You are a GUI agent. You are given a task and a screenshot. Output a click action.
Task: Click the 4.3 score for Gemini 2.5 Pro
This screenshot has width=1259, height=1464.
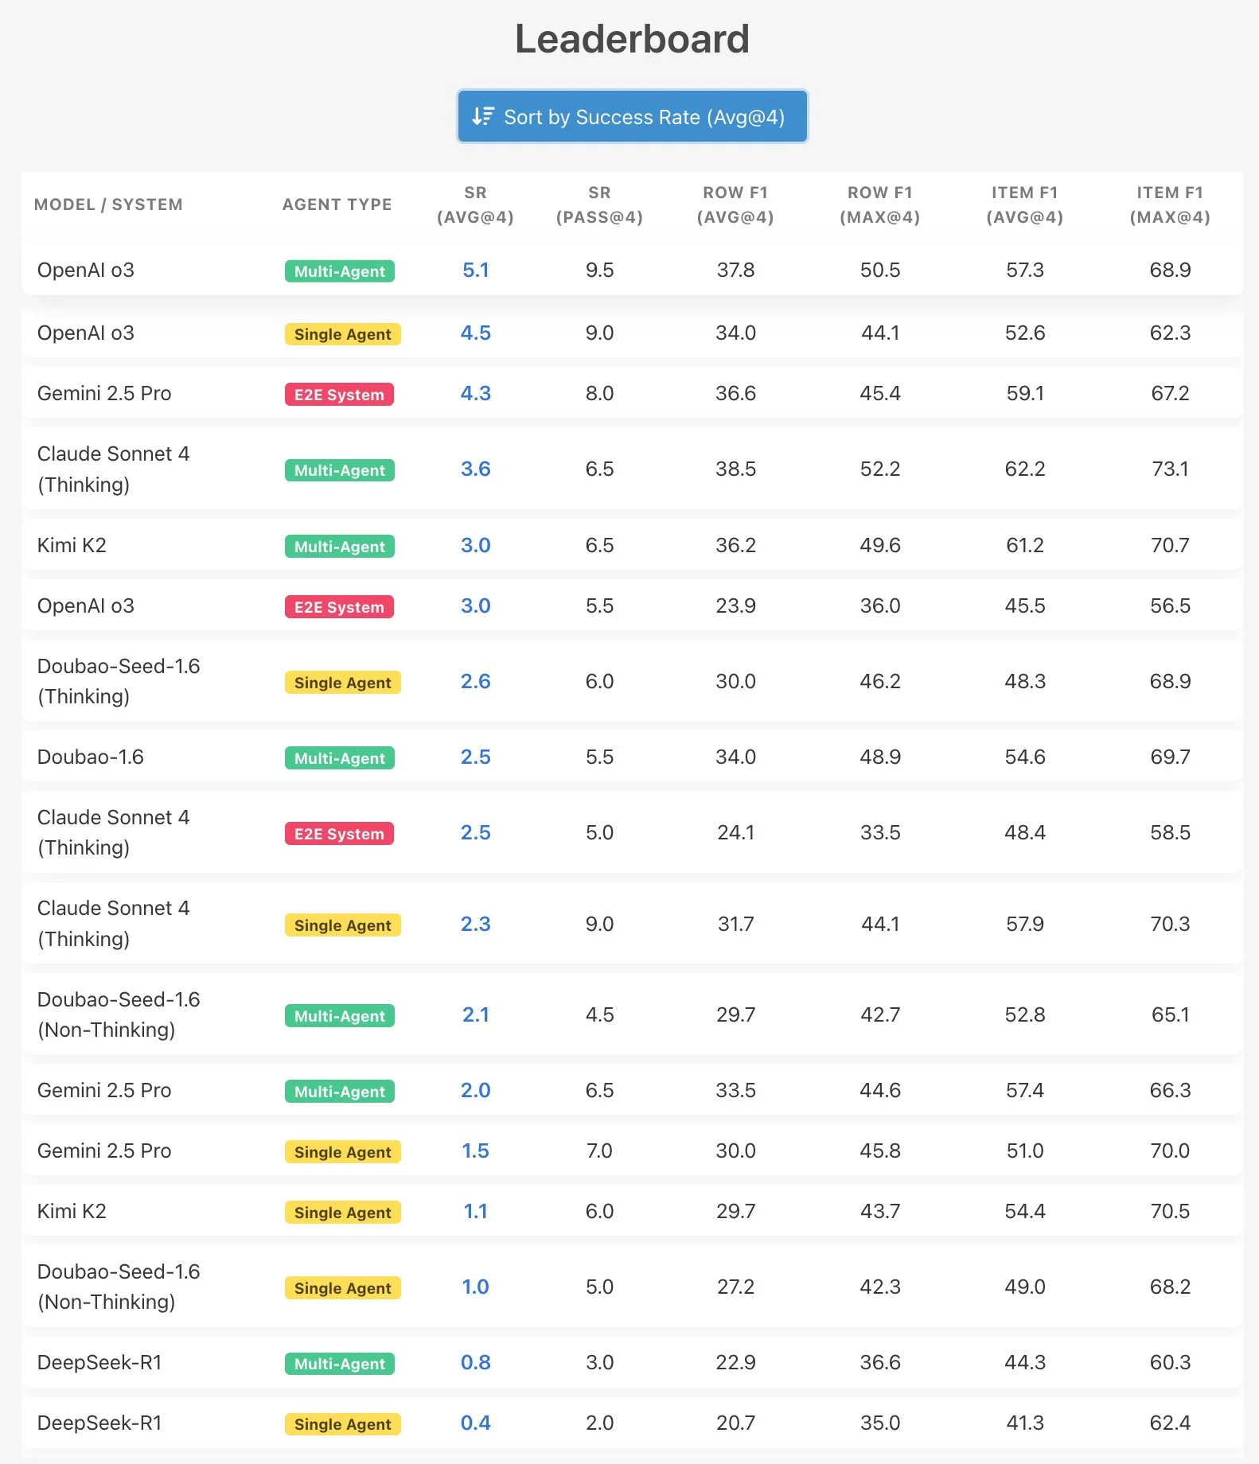tap(475, 394)
